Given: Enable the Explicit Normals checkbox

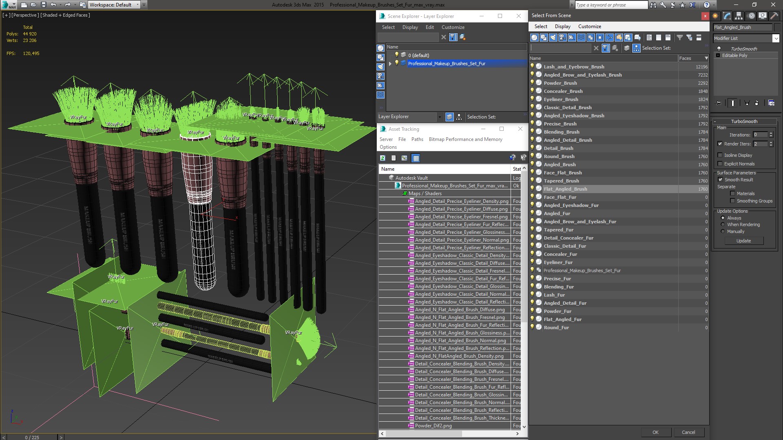Looking at the screenshot, I should pos(720,164).
